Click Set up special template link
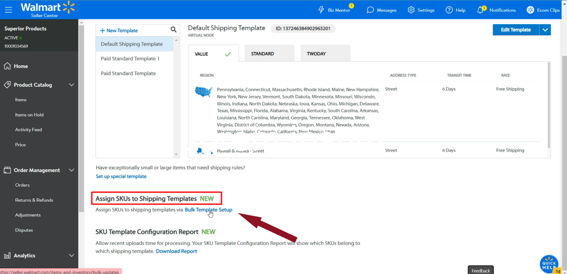Screen dimensions: 567x274 point(121,176)
